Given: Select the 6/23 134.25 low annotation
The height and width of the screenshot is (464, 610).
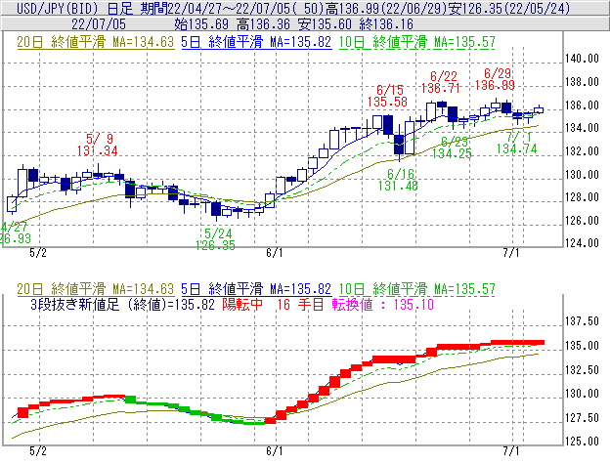Looking at the screenshot, I should coord(452,148).
